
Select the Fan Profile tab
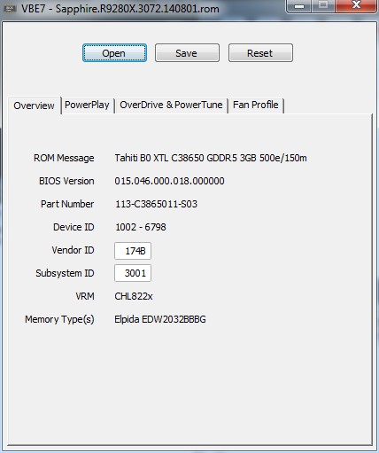pos(256,105)
